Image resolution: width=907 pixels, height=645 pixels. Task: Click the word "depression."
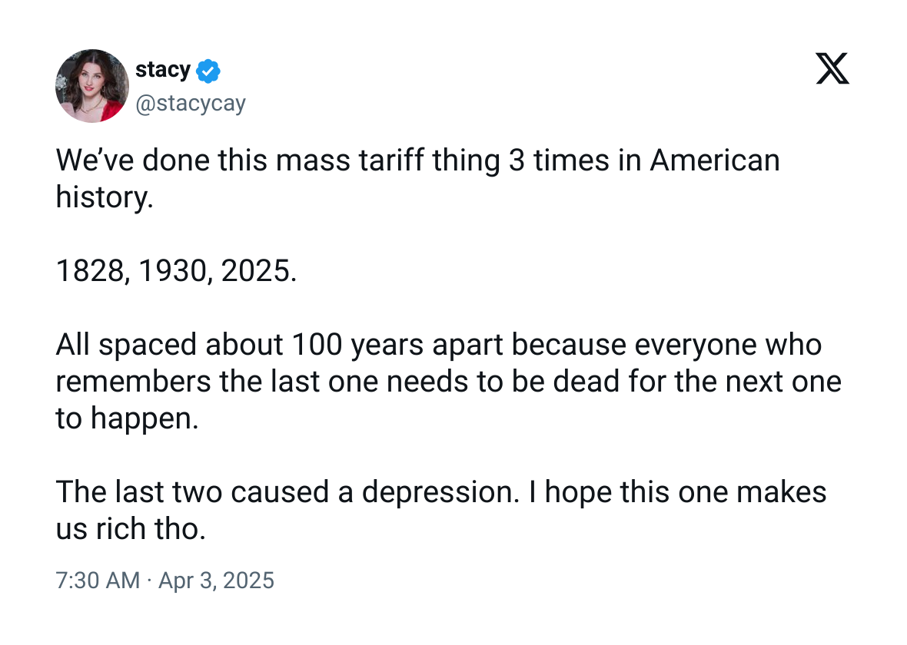440,493
